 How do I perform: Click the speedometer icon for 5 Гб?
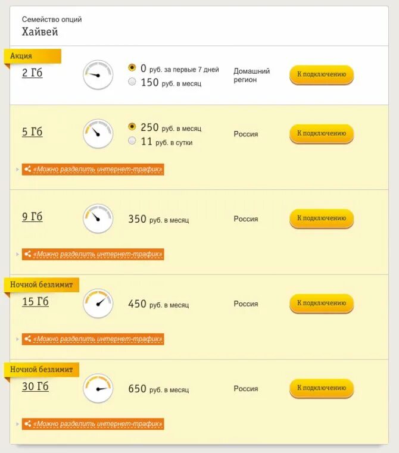point(98,134)
